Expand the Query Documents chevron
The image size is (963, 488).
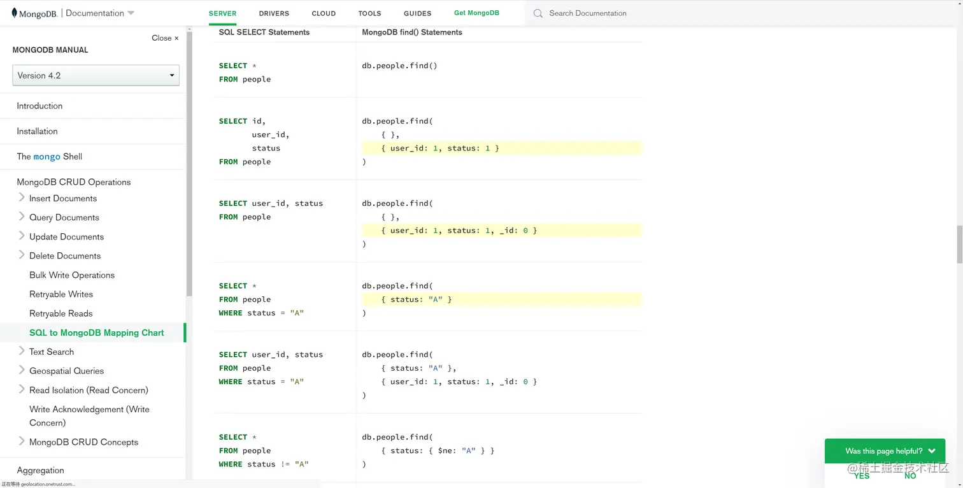[22, 217]
